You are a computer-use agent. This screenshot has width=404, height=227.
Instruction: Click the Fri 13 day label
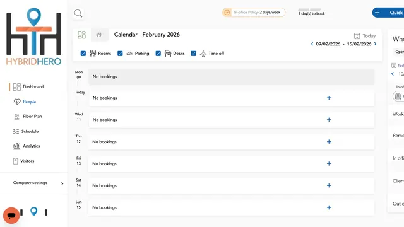click(78, 161)
